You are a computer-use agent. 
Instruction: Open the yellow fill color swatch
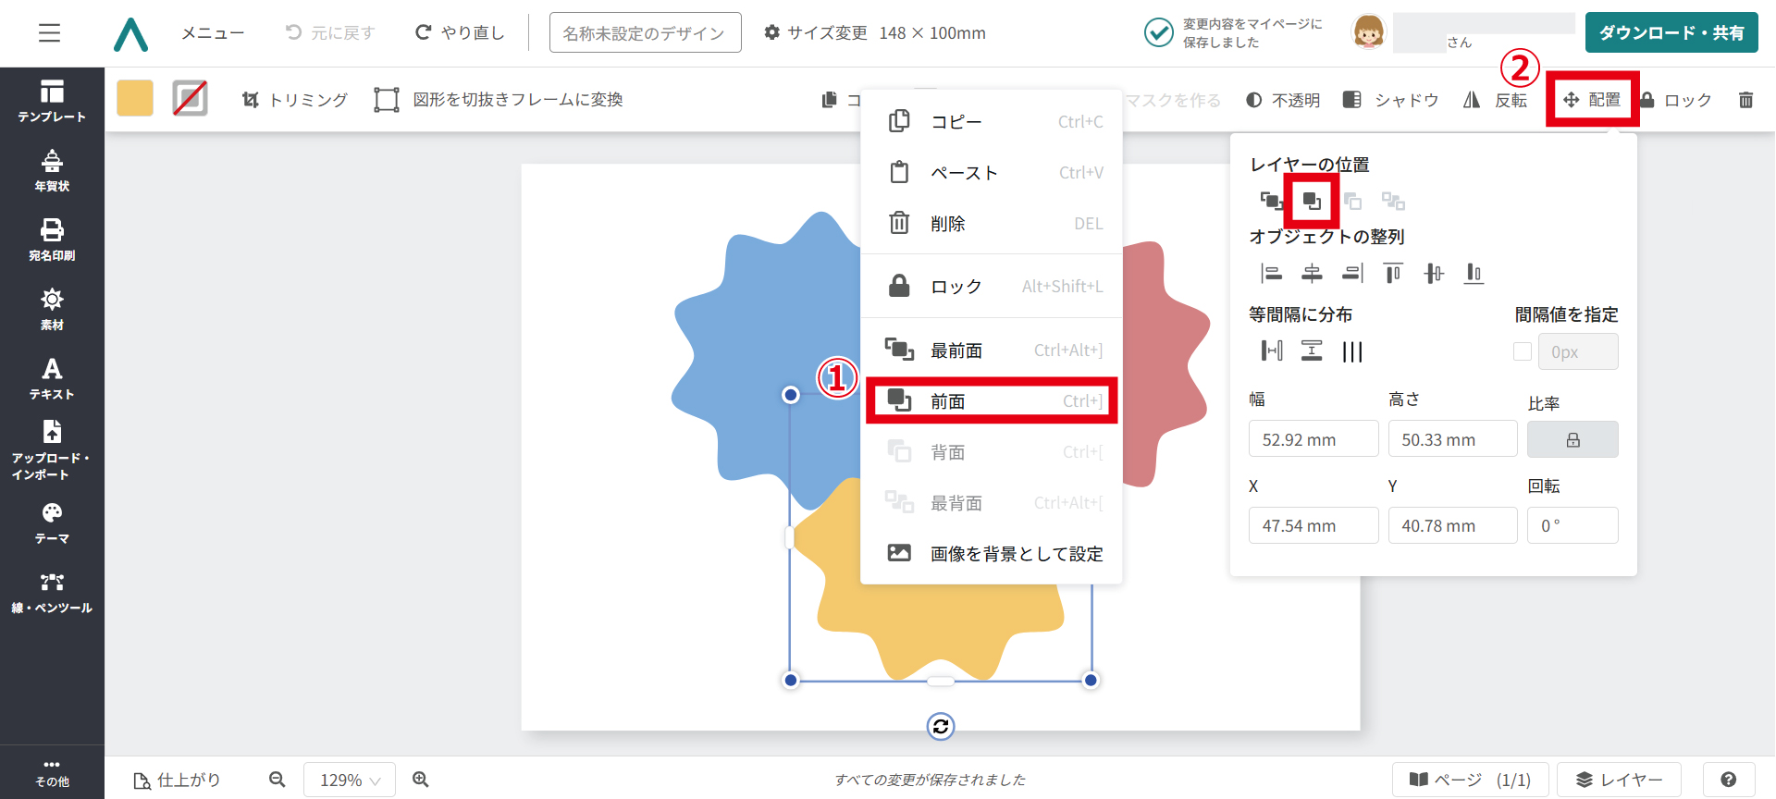tap(135, 98)
